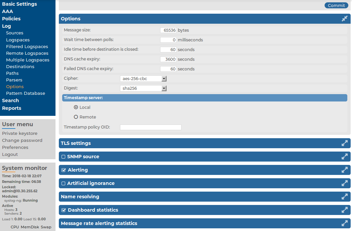Image resolution: width=352 pixels, height=231 pixels.
Task: Open the Cipher dropdown list
Action: coord(143,78)
